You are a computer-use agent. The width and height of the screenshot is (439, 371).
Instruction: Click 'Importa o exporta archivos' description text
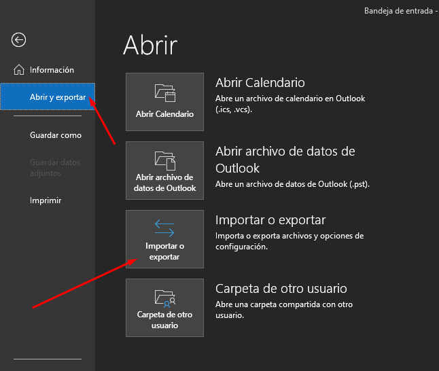(x=289, y=241)
